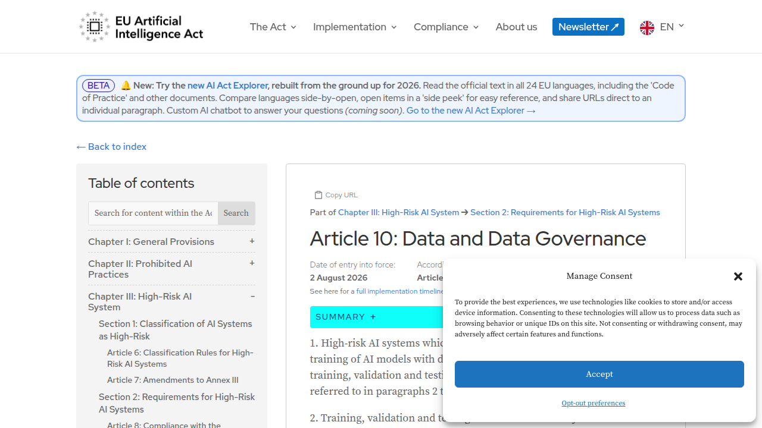Expand Chapter II: Prohibited AI Practices plus icon
The image size is (762, 428).
tap(252, 263)
